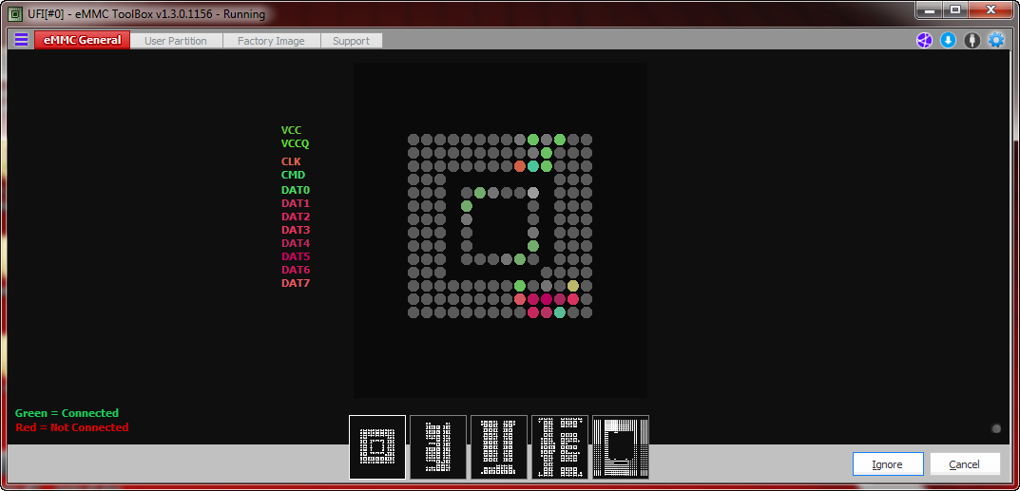Click the 'Green = Connected' legend text
1020x491 pixels.
(x=67, y=413)
